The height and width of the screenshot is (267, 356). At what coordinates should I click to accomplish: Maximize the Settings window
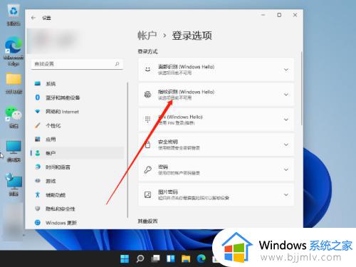[x=279, y=15]
